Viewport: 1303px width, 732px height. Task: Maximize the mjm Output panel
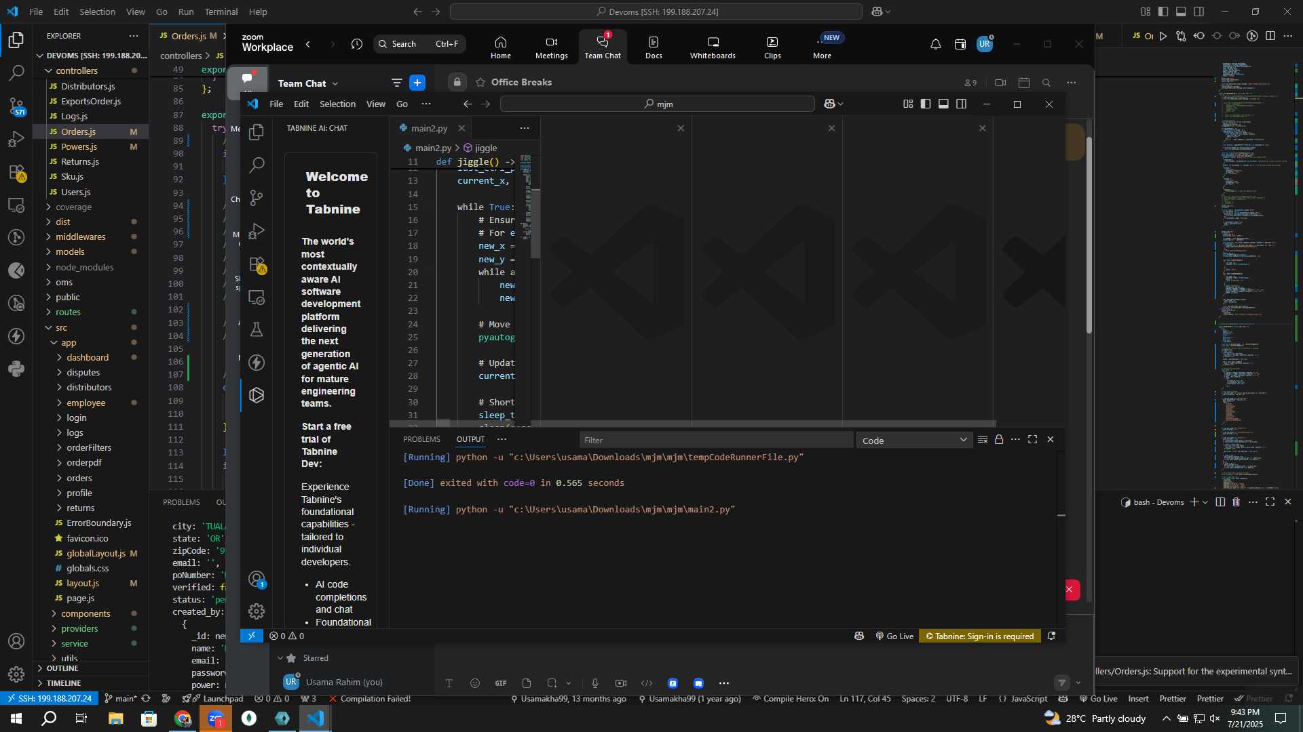1033,440
